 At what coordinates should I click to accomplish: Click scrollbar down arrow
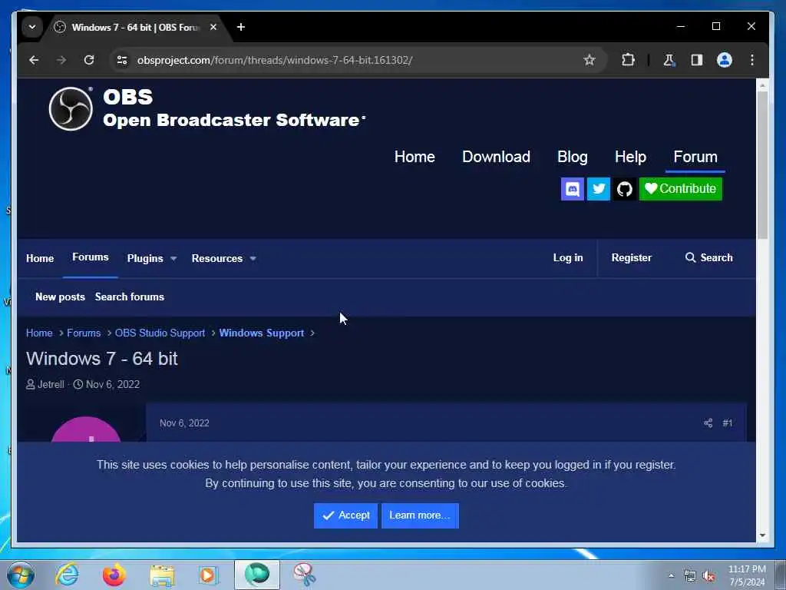(x=762, y=535)
